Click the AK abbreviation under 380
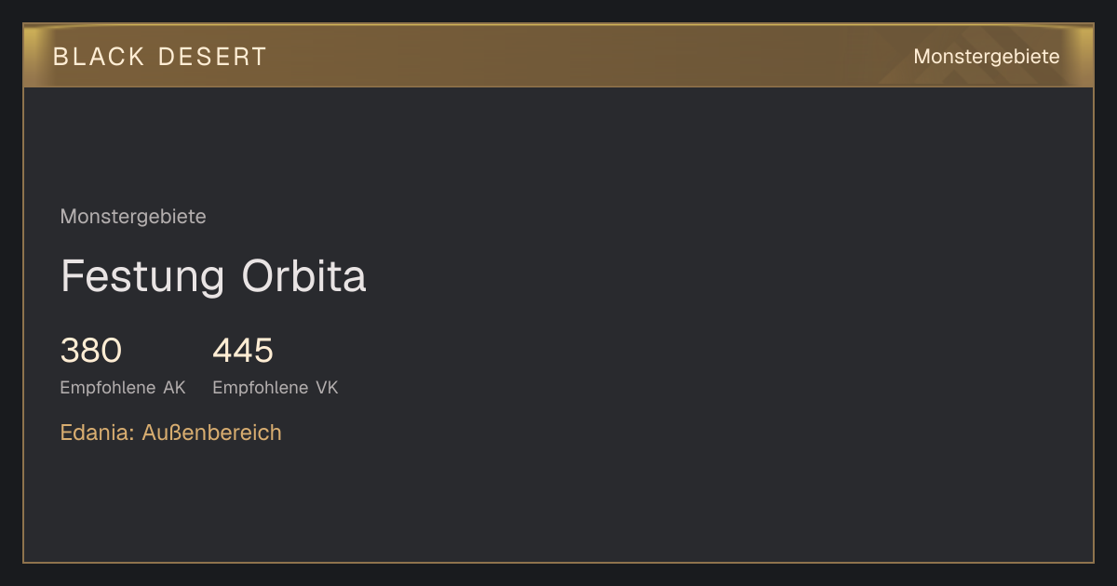The image size is (1117, 586). tap(175, 388)
